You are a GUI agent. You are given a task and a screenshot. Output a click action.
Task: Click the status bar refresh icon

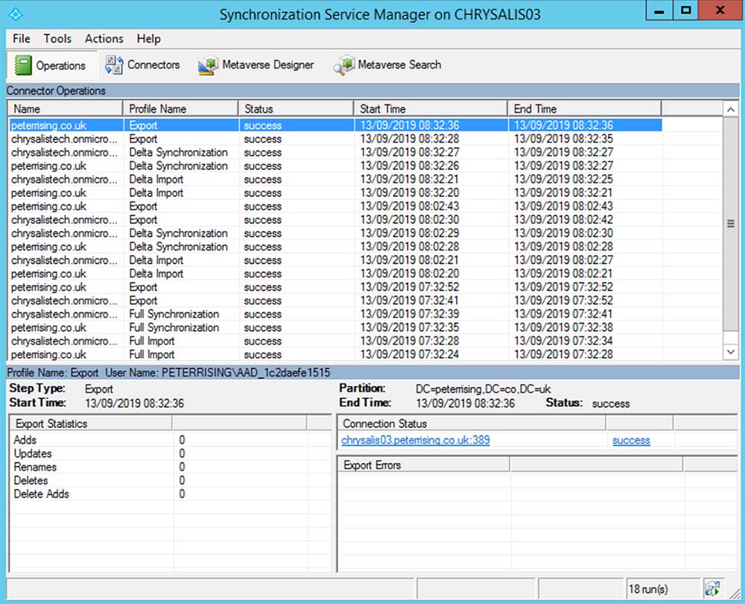[x=711, y=588]
